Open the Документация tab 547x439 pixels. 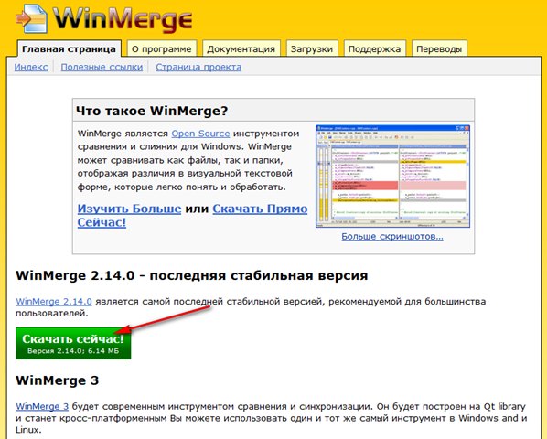point(241,48)
